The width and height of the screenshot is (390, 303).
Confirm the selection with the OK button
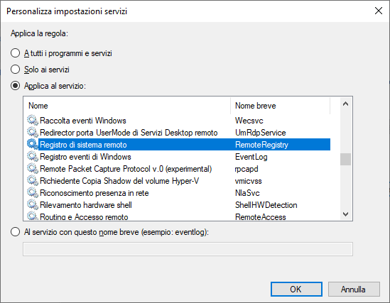pyautogui.click(x=296, y=290)
